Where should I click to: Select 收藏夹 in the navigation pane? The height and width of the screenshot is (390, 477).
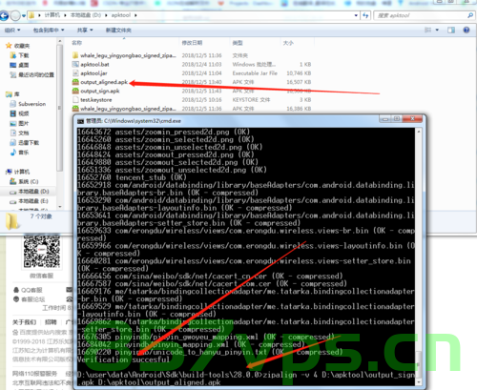[x=18, y=46]
